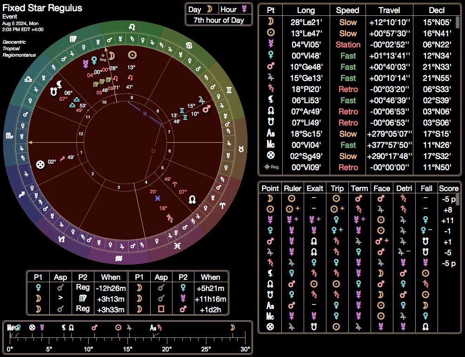
Task: Select the Black Moon Lilith glyph in the wheel
Action: click(x=60, y=84)
